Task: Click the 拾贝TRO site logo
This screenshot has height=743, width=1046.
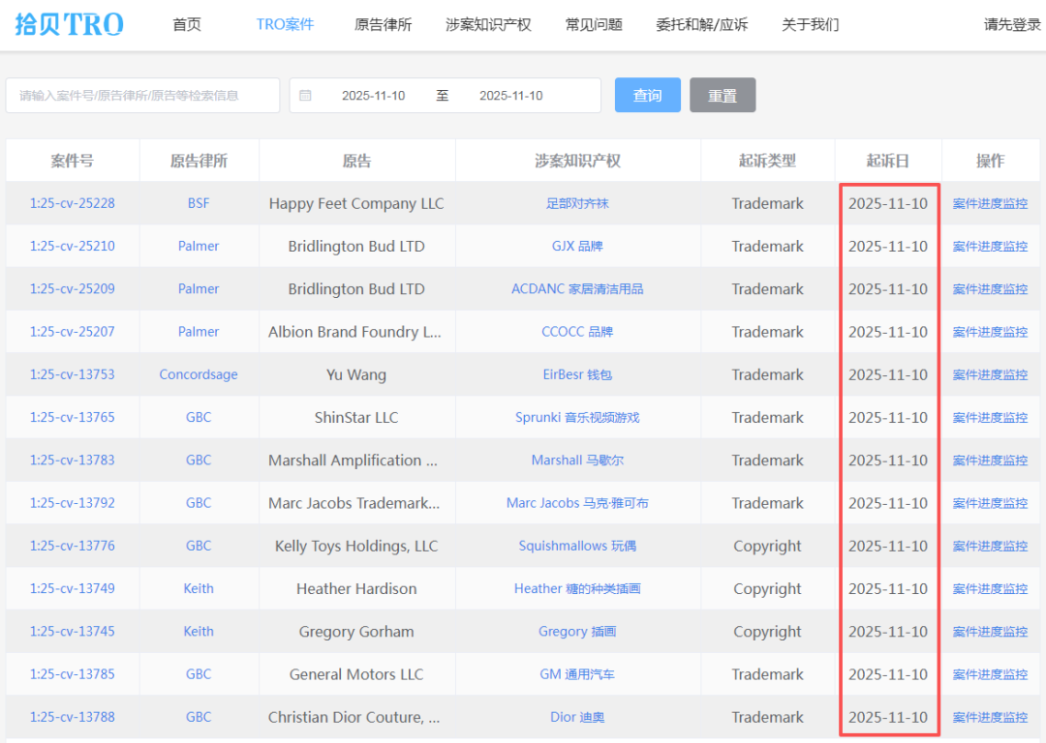Action: point(69,24)
